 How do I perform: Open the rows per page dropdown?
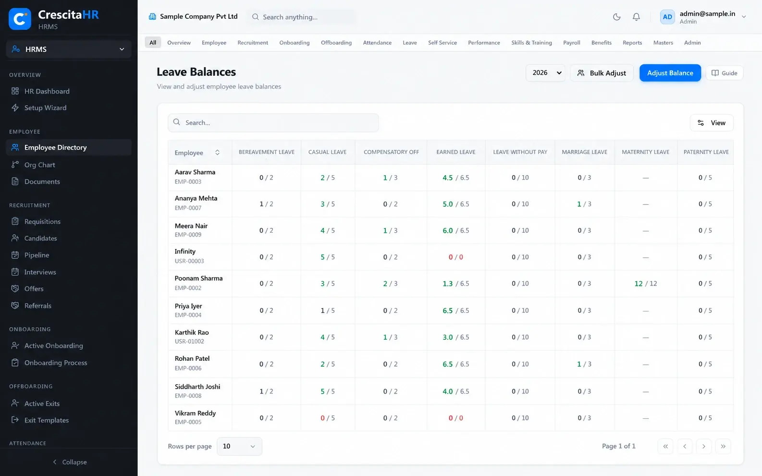pyautogui.click(x=239, y=446)
